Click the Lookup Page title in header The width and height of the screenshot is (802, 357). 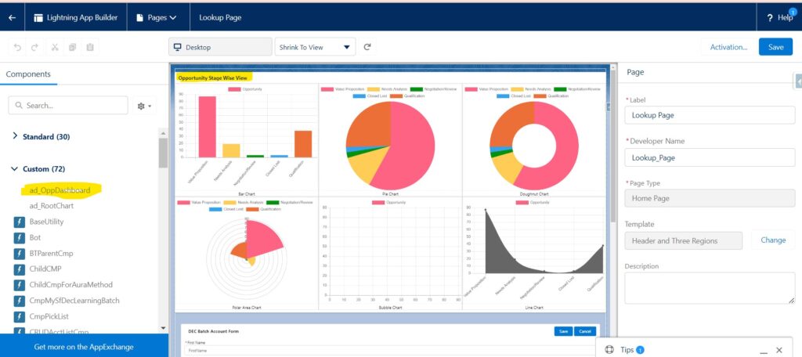(220, 17)
